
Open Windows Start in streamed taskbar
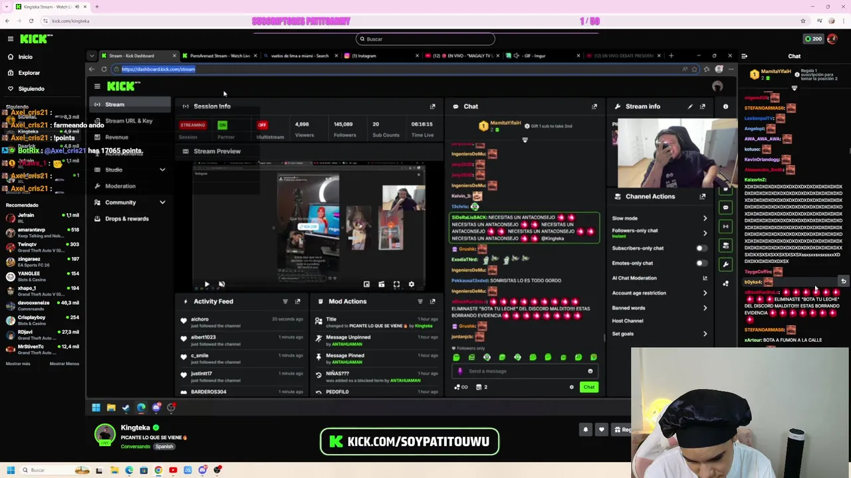96,408
